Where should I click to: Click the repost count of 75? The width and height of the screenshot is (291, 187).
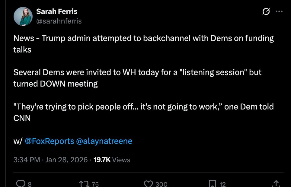95,184
